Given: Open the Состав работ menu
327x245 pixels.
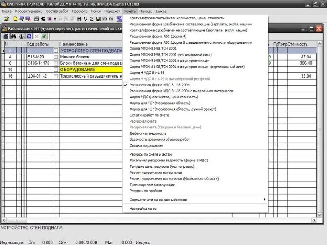Looking at the screenshot, I should click(57, 11).
